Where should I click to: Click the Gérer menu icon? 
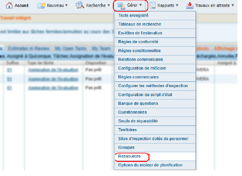coord(121,5)
